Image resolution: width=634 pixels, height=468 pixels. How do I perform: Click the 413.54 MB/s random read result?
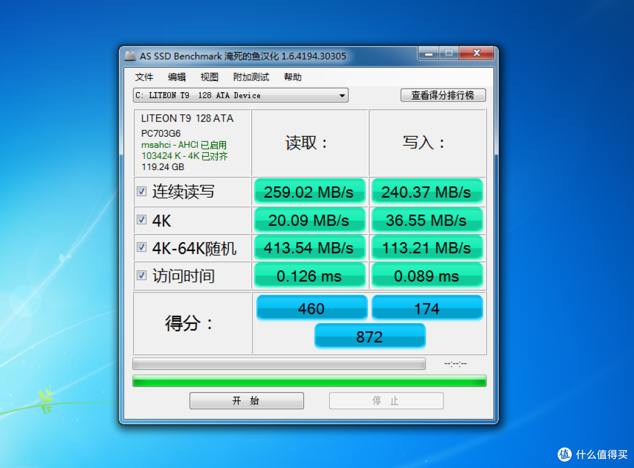point(309,248)
